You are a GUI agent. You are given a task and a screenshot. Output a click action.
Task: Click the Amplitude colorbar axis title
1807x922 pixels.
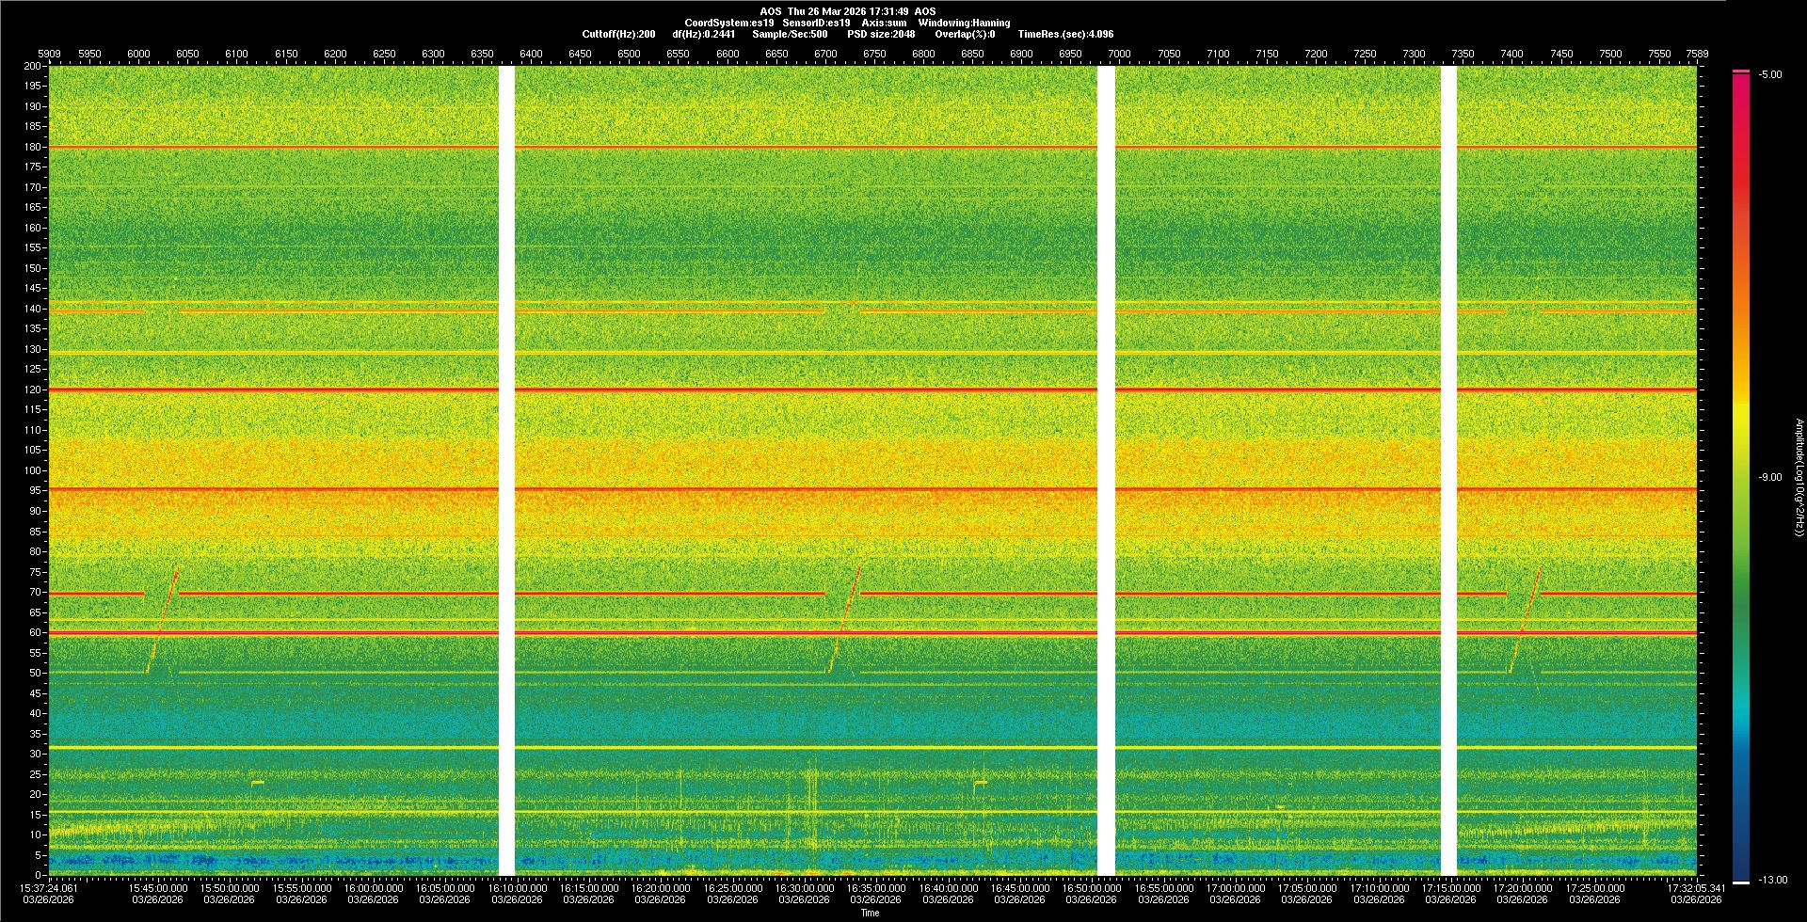point(1799,477)
